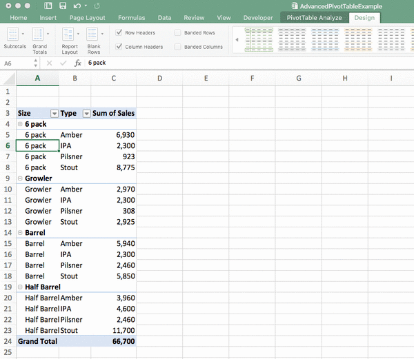The image size is (414, 359).
Task: Toggle the Column Headers checkbox
Action: click(119, 47)
